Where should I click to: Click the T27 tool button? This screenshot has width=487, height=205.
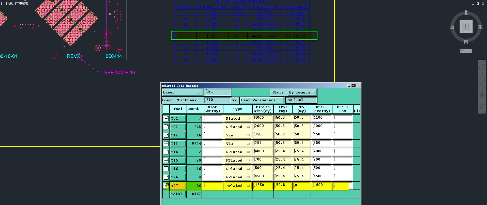click(x=178, y=186)
